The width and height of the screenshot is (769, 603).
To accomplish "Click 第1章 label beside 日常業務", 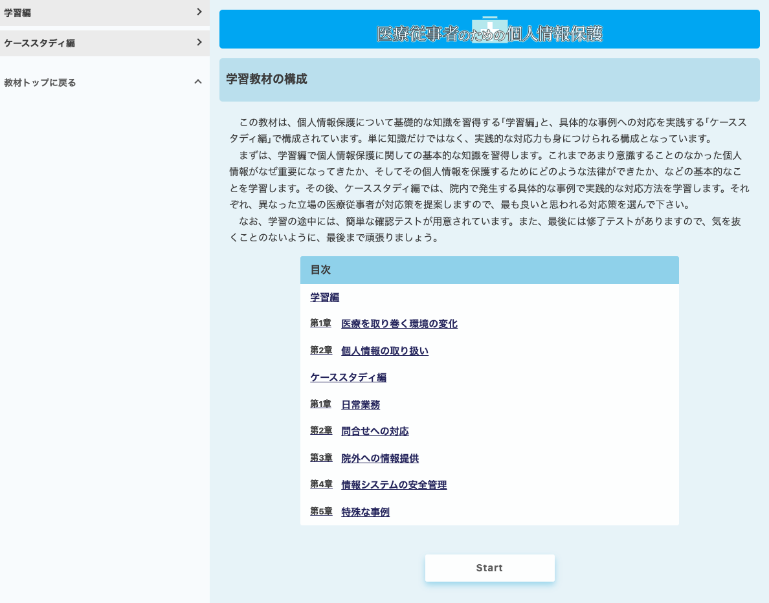I will click(321, 404).
